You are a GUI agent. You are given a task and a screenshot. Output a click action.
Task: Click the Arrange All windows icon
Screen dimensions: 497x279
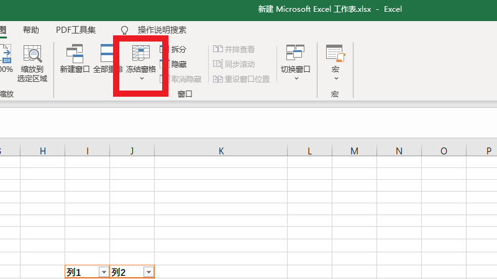107,55
